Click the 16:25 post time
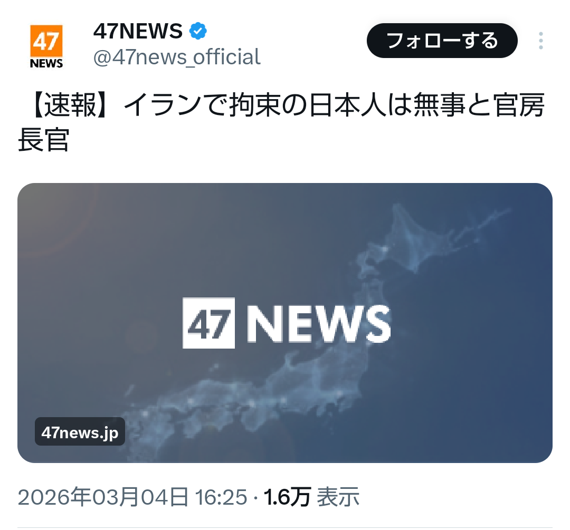Screen dimensions: 570x530 221,497
